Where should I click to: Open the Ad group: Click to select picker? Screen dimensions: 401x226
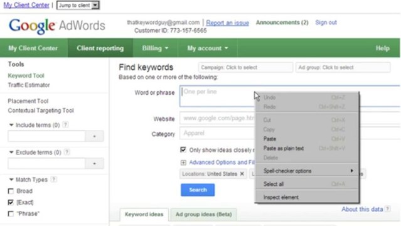pos(343,68)
